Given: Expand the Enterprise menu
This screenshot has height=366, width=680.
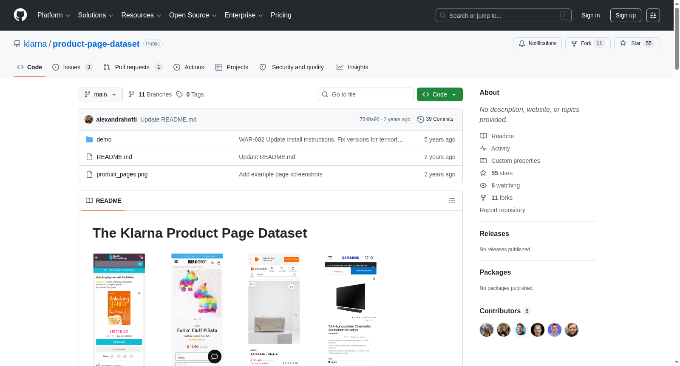Looking at the screenshot, I should [244, 15].
